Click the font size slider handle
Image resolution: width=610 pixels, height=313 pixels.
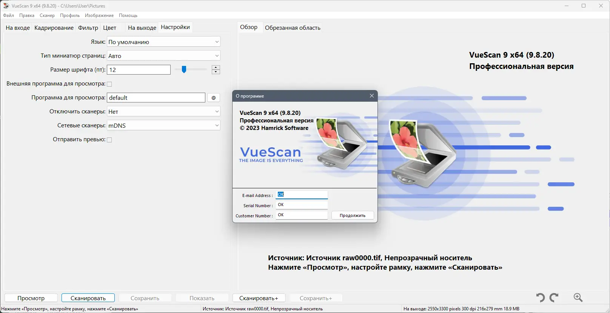[x=184, y=69]
